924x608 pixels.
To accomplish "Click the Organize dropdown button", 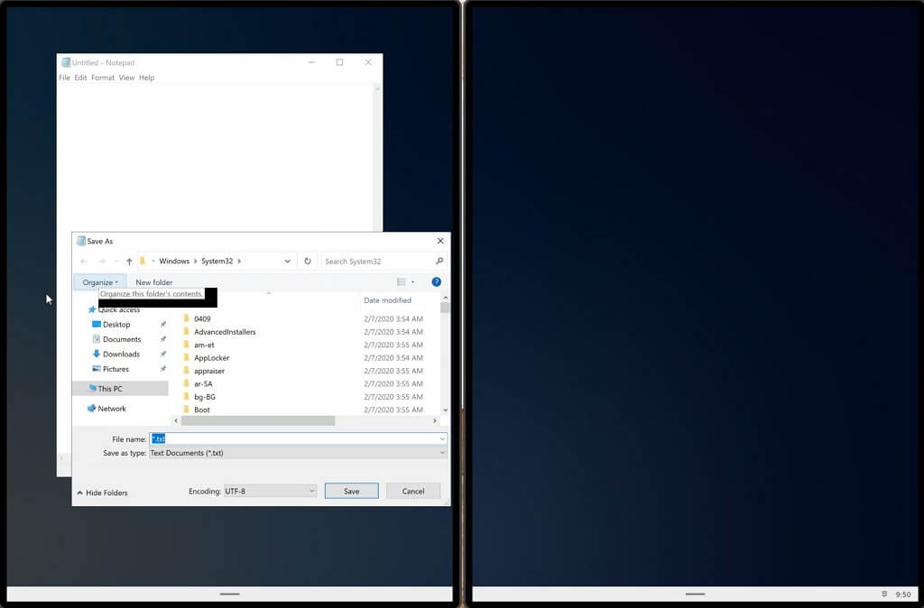I will coord(99,282).
